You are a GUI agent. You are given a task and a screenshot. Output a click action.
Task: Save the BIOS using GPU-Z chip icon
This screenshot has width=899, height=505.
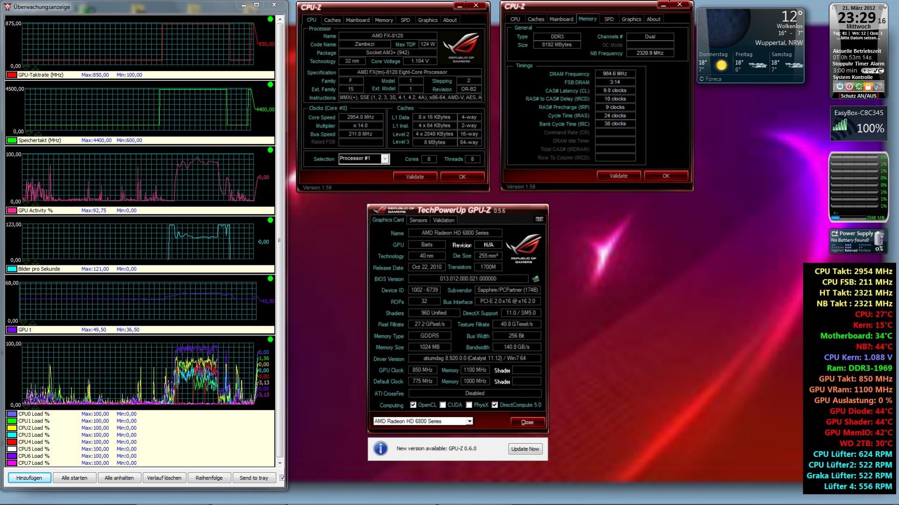click(535, 279)
